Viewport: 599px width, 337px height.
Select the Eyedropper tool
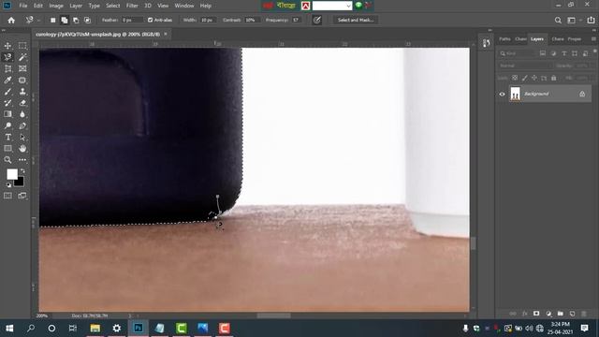point(7,81)
